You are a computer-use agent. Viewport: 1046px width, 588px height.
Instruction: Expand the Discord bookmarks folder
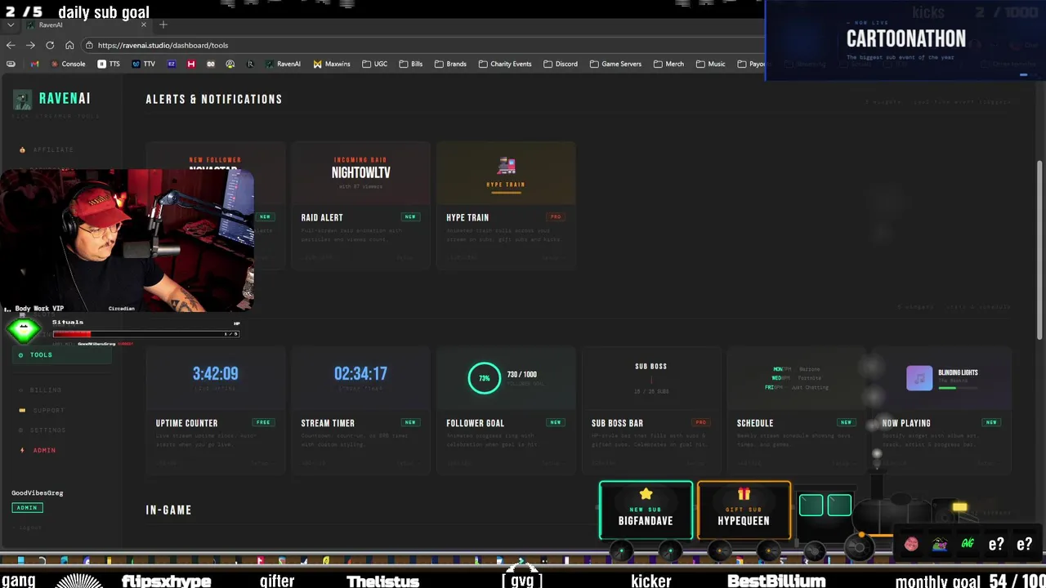tap(561, 64)
